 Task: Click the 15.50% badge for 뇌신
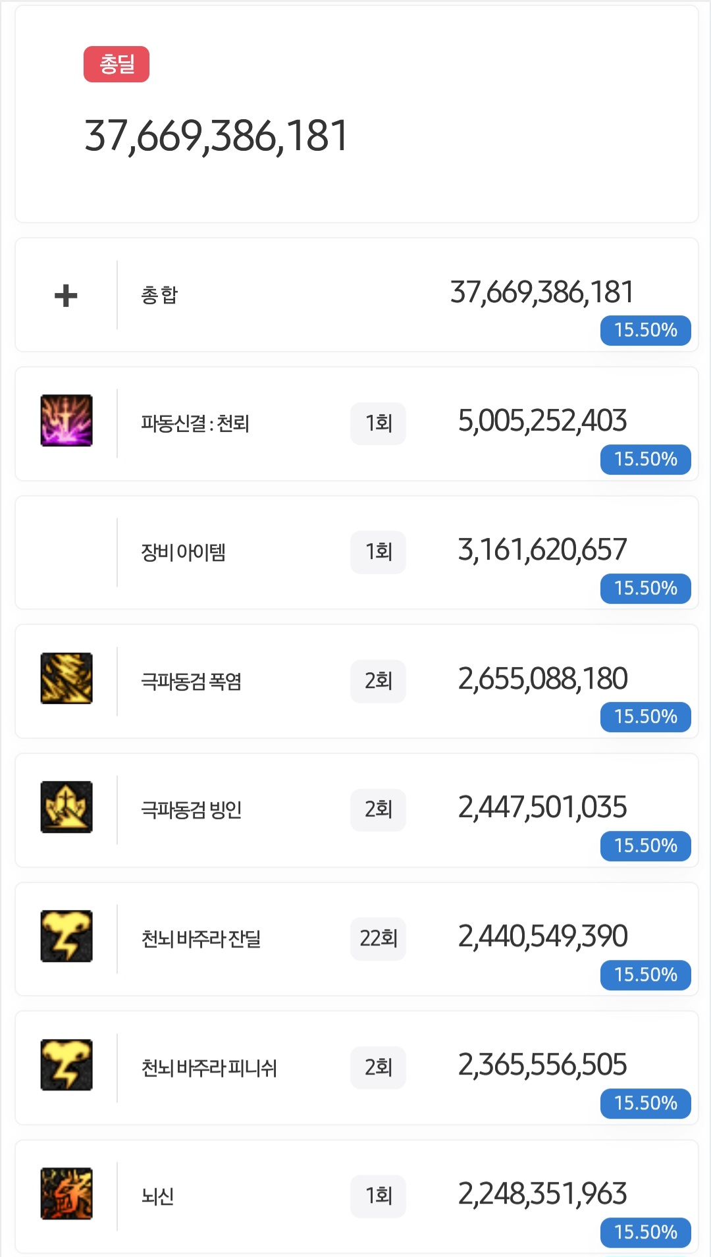coord(645,1232)
